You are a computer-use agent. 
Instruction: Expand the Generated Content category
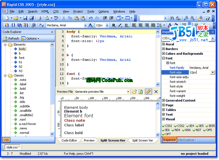coord(164,100)
